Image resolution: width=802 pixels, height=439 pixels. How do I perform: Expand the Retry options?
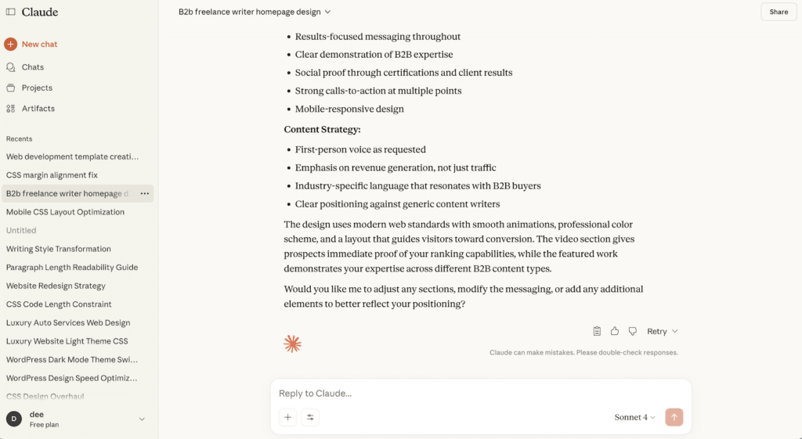675,332
